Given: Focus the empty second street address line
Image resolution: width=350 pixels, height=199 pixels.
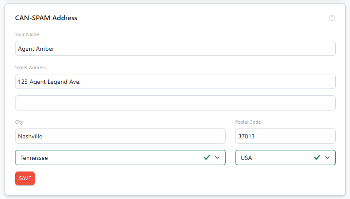Looking at the screenshot, I should pyautogui.click(x=175, y=103).
